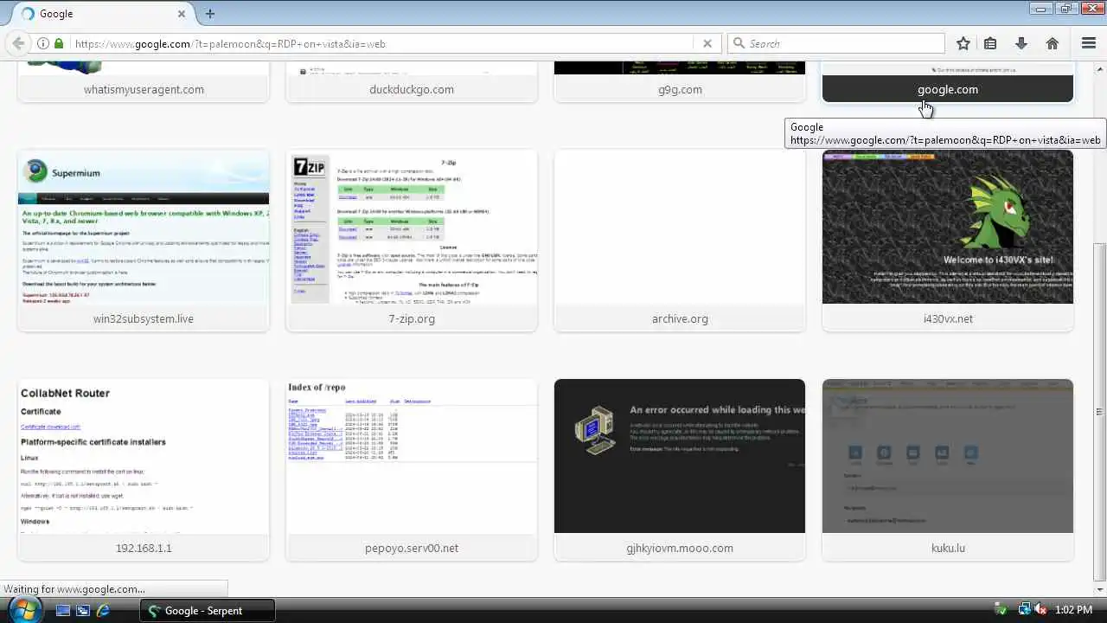Launch Internet Explorer from quick launch
The image size is (1107, 623).
[x=103, y=610]
